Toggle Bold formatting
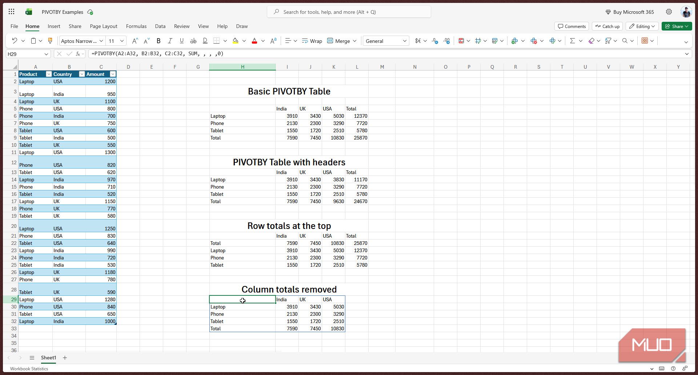 (159, 41)
